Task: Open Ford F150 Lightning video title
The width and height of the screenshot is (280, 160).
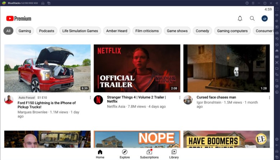Action: 47,105
